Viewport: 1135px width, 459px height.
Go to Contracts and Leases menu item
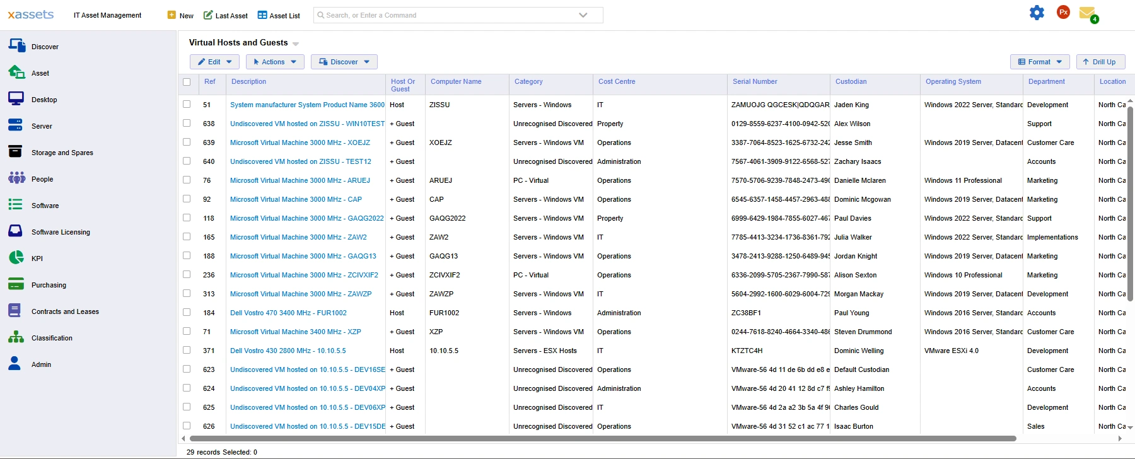(x=65, y=311)
